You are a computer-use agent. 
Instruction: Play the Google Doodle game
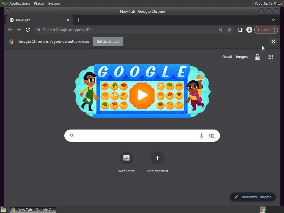click(142, 95)
